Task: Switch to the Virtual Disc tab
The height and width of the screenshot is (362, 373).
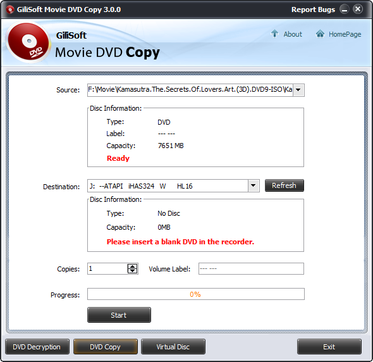Action: click(173, 347)
